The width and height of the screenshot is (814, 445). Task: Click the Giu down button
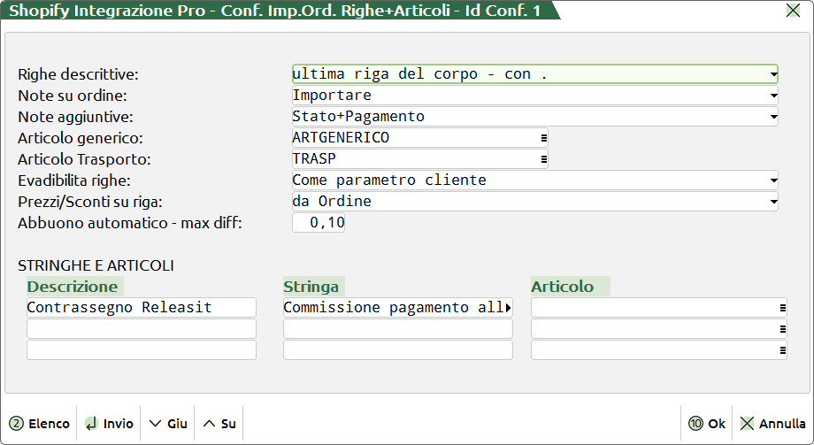(168, 424)
